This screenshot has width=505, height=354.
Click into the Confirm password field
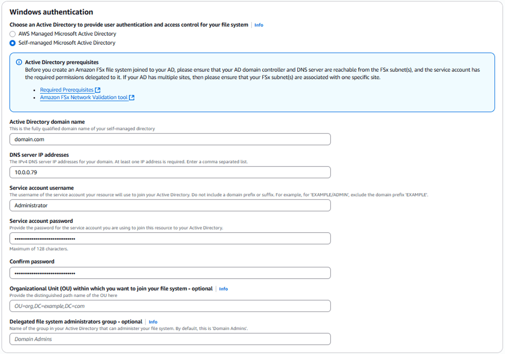click(170, 273)
